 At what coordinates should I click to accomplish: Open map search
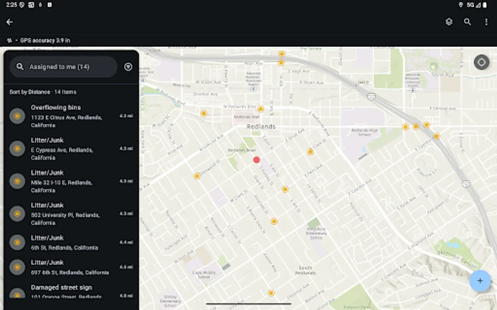click(x=468, y=22)
